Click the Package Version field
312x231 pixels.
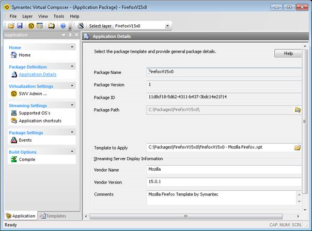(x=224, y=85)
